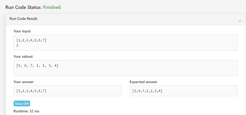Click the Your answer label

pyautogui.click(x=24, y=82)
